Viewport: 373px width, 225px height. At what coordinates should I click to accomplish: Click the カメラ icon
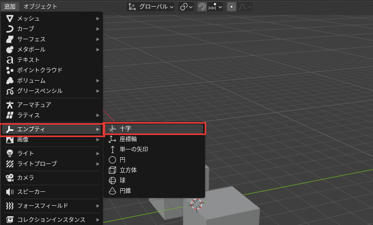tap(10, 178)
